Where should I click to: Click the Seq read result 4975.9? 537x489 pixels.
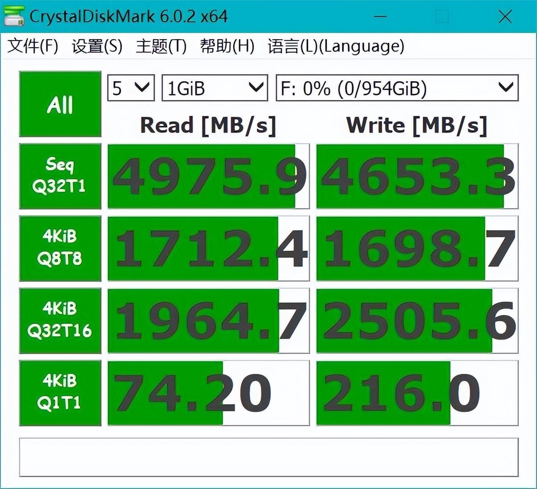tap(208, 176)
